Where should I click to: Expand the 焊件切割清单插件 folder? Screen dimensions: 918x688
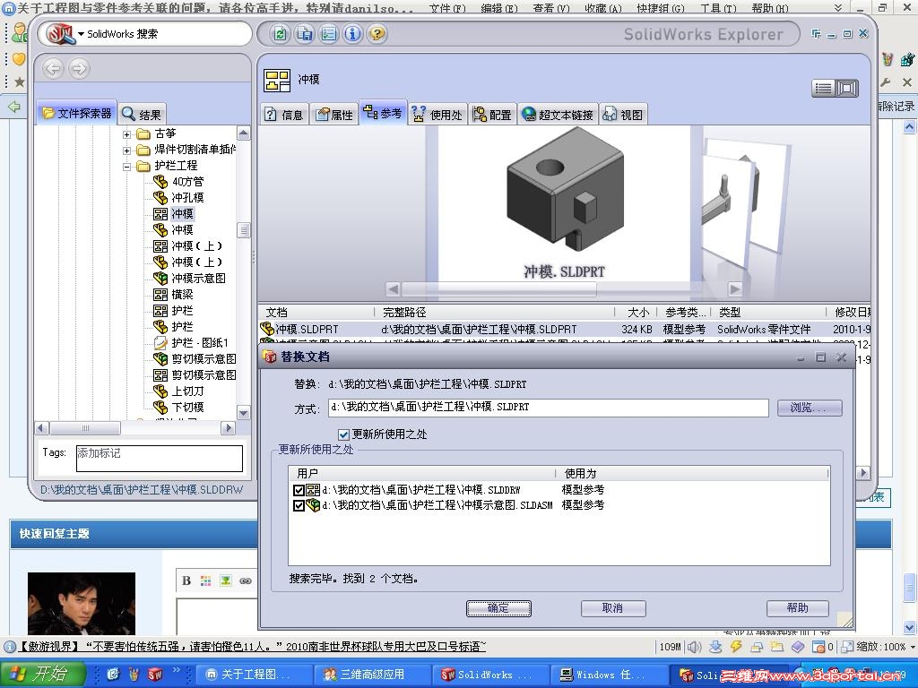tap(126, 150)
